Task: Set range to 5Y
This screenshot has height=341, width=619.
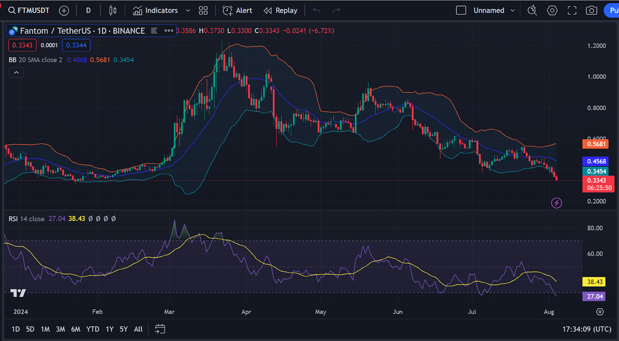Action: 123,329
